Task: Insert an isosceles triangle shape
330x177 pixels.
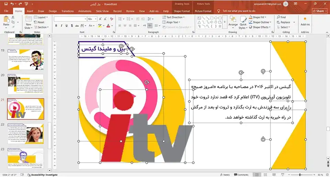Action: [x=199, y=22]
